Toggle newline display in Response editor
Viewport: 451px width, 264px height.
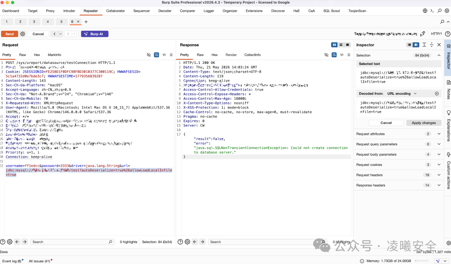(x=342, y=55)
